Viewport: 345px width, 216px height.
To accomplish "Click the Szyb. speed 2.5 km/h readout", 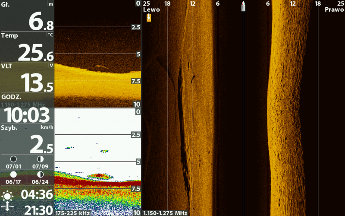I will point(41,144).
